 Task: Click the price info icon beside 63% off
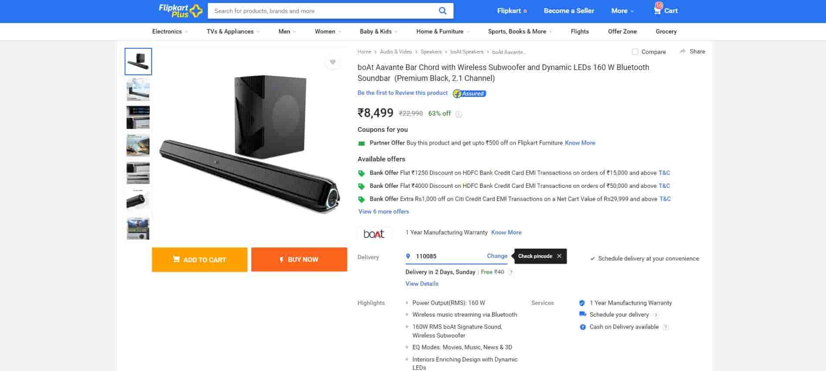click(x=458, y=114)
